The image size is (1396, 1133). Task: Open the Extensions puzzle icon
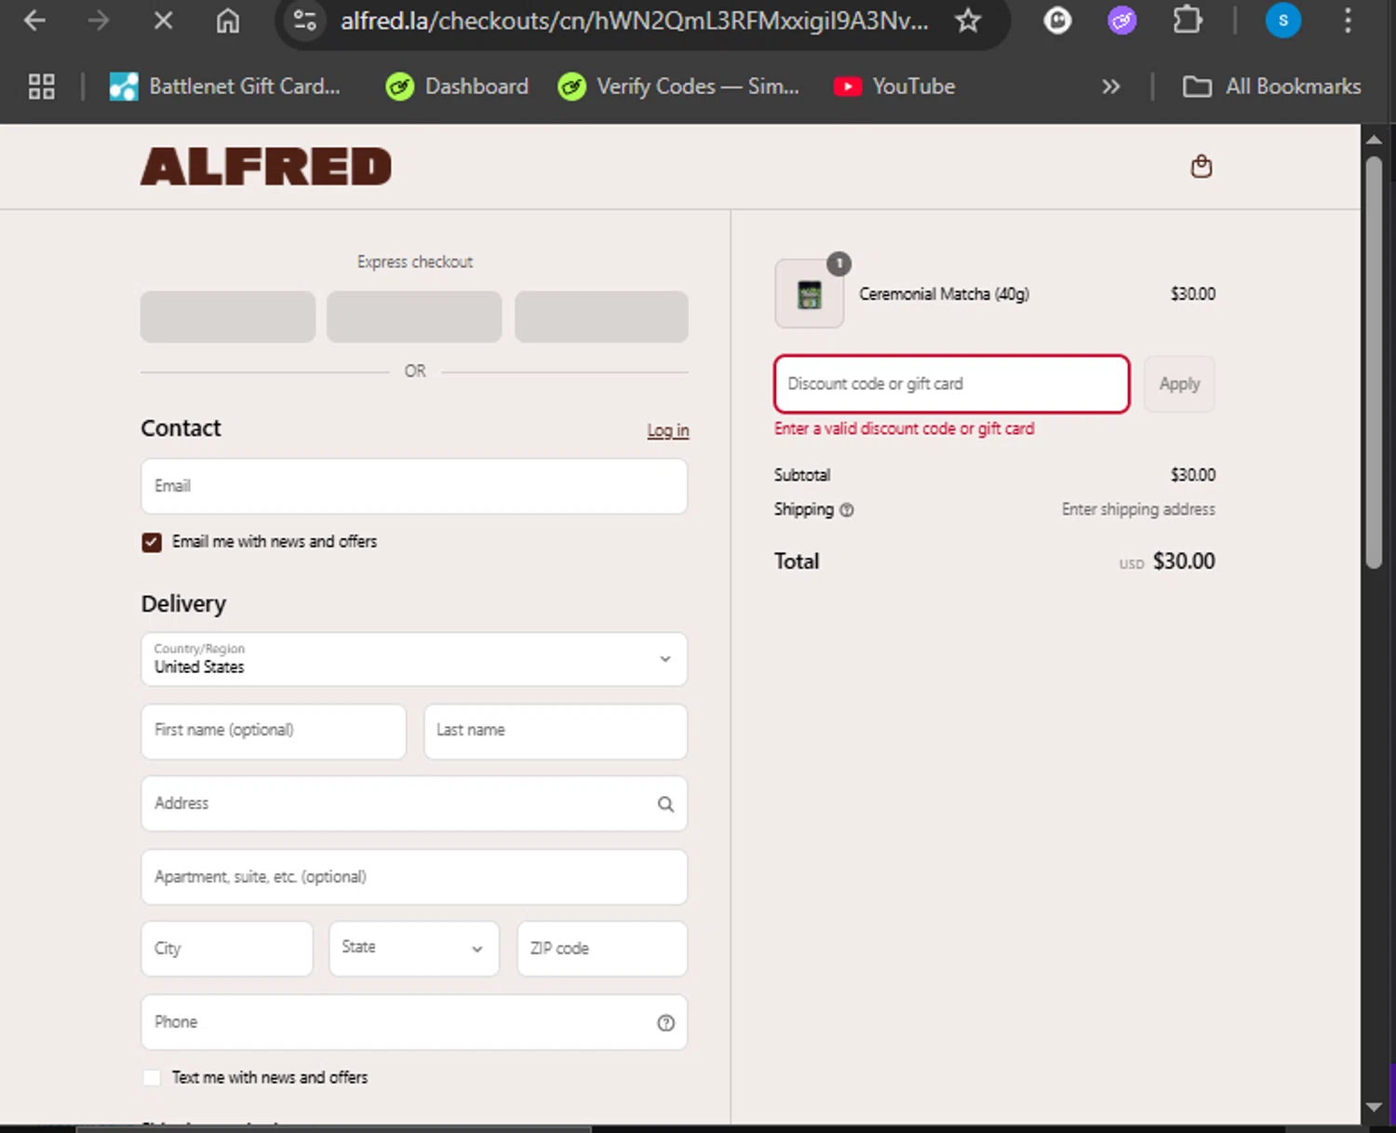point(1188,20)
